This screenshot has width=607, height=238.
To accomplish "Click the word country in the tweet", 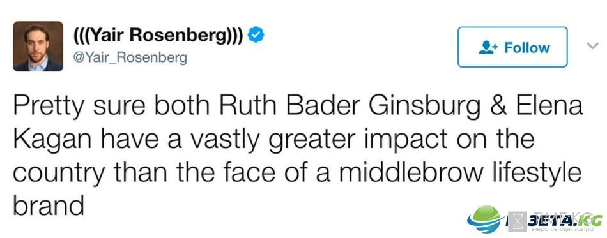I will click(x=59, y=174).
